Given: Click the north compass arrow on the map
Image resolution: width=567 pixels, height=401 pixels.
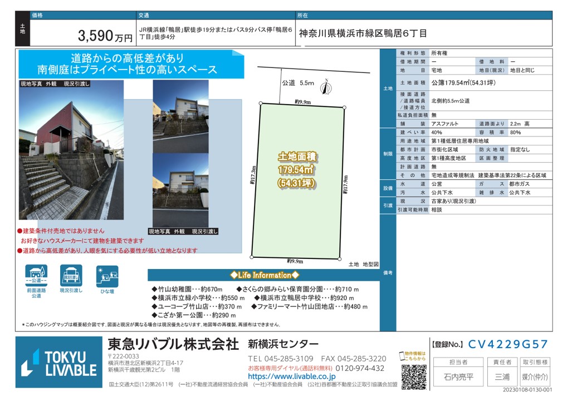Looking at the screenshot, I should click(327, 86).
